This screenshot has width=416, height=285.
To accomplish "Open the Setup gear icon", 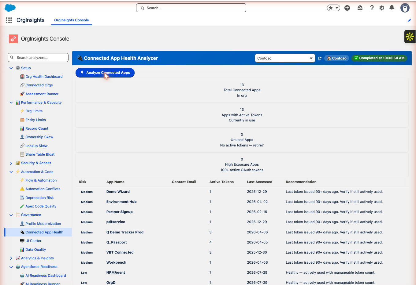I will [x=382, y=8].
